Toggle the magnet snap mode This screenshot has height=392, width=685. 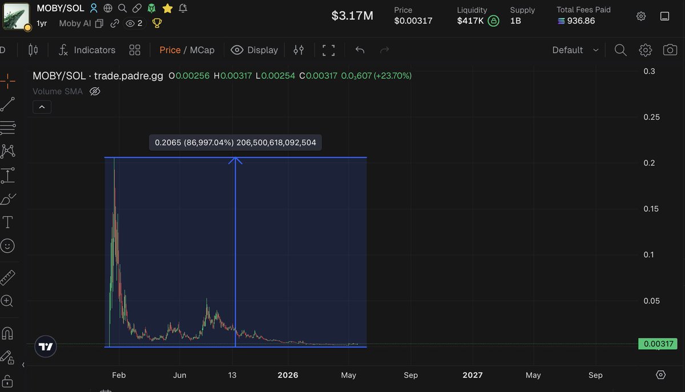coord(7,333)
